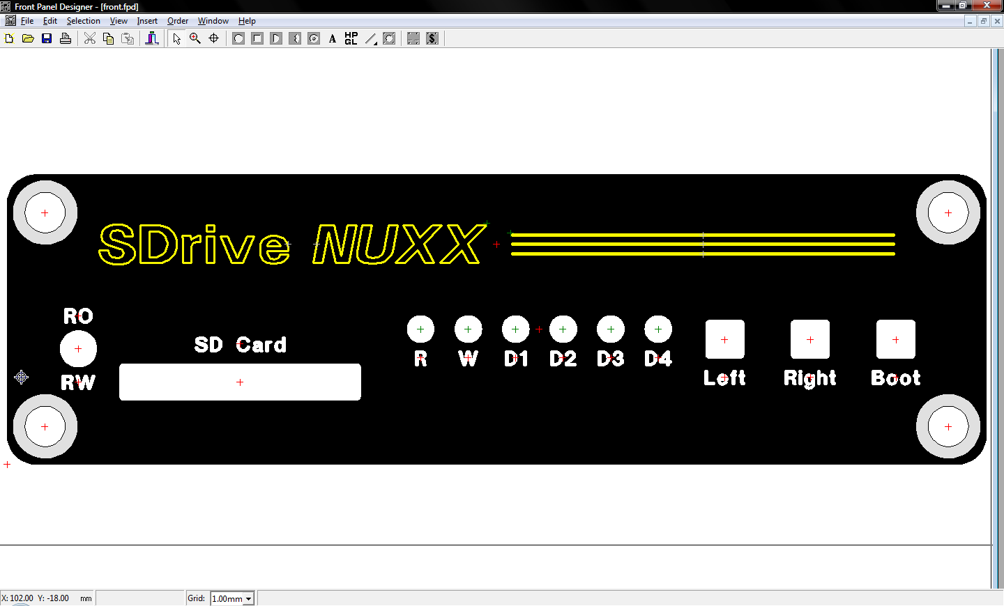Viewport: 1004px width, 606px height.
Task: Expand the Grid size dropdown
Action: [x=248, y=598]
